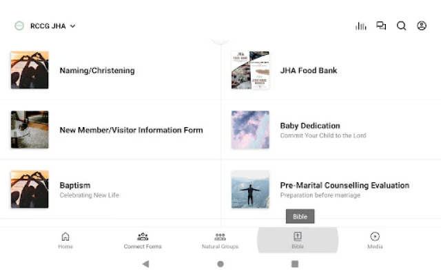Click the search magnifier icon
The width and height of the screenshot is (441, 275).
(401, 26)
